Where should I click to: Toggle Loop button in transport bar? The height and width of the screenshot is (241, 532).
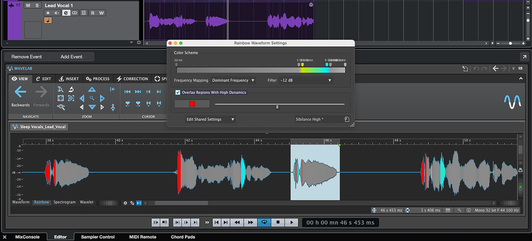point(264,222)
